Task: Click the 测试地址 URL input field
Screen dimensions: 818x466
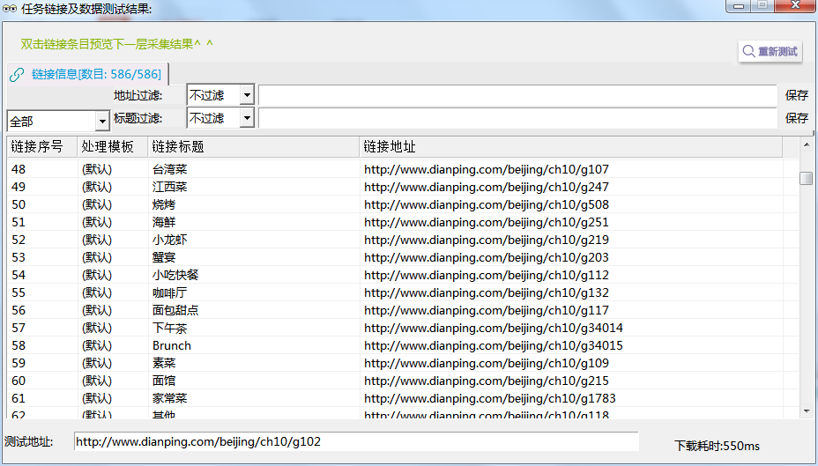Action: coord(356,441)
